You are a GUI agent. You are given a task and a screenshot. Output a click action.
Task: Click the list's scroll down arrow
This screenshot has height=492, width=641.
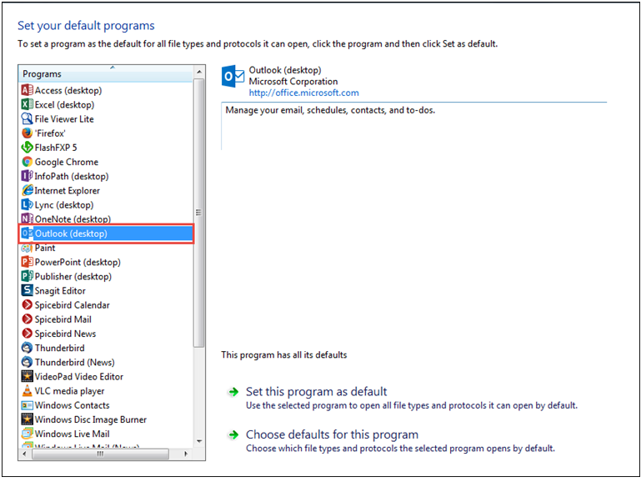pyautogui.click(x=199, y=441)
